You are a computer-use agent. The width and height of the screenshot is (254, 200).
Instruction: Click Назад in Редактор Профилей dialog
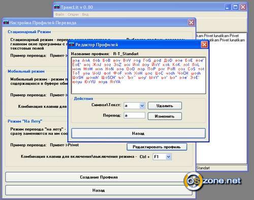tap(138, 133)
